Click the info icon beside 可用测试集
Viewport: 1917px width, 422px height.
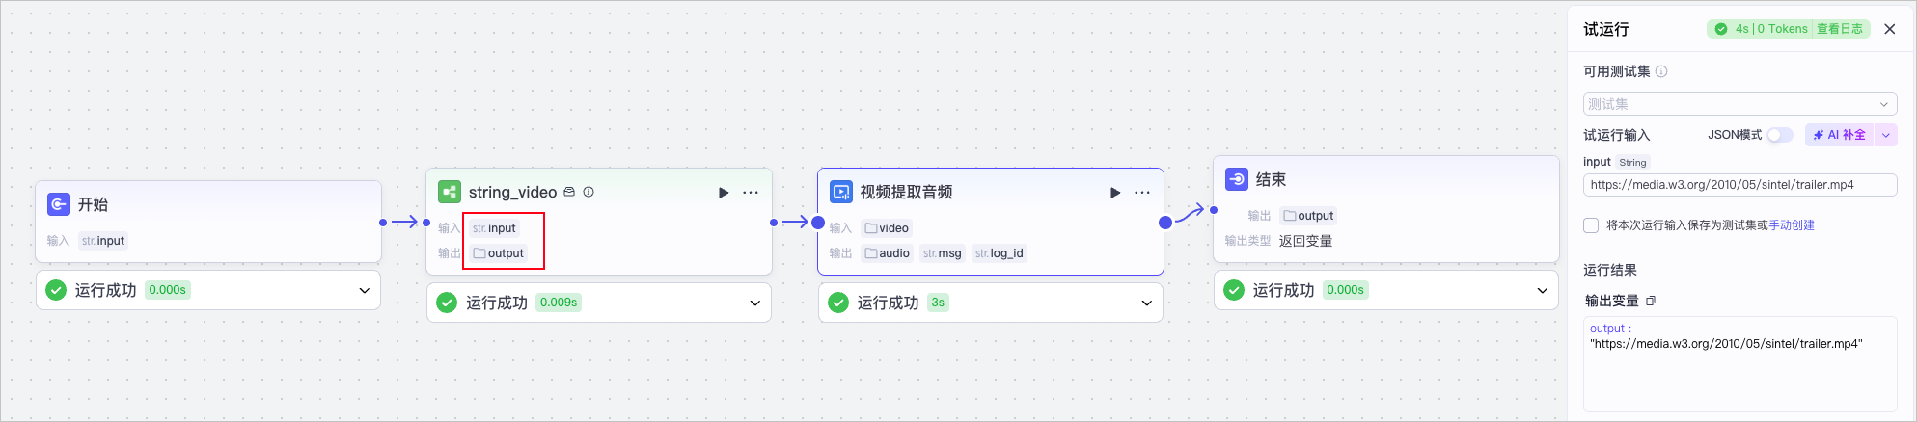coord(1661,71)
